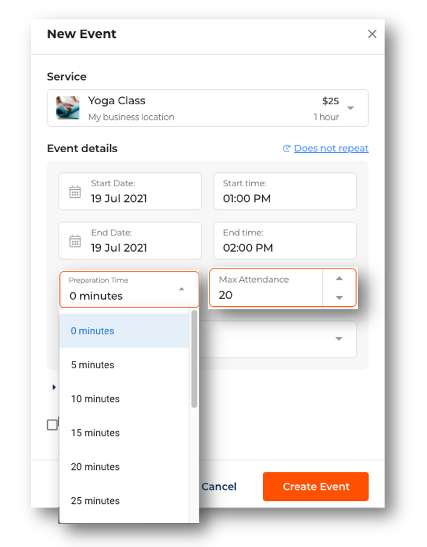Tick the checkbox at the dialog's left edge
The image size is (427, 547).
point(52,425)
